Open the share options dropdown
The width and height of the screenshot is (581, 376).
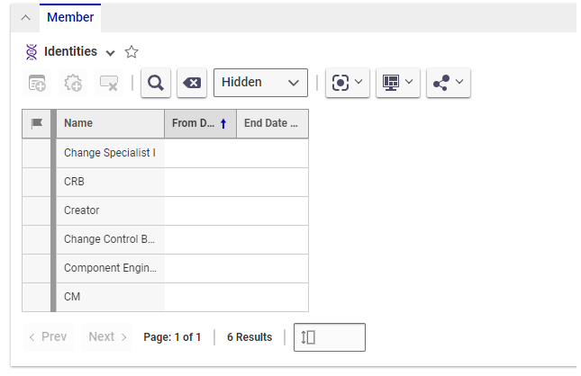click(x=449, y=83)
